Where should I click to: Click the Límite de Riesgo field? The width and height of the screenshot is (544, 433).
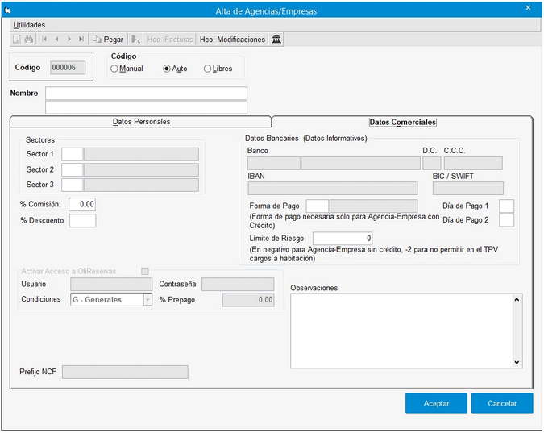click(x=343, y=239)
